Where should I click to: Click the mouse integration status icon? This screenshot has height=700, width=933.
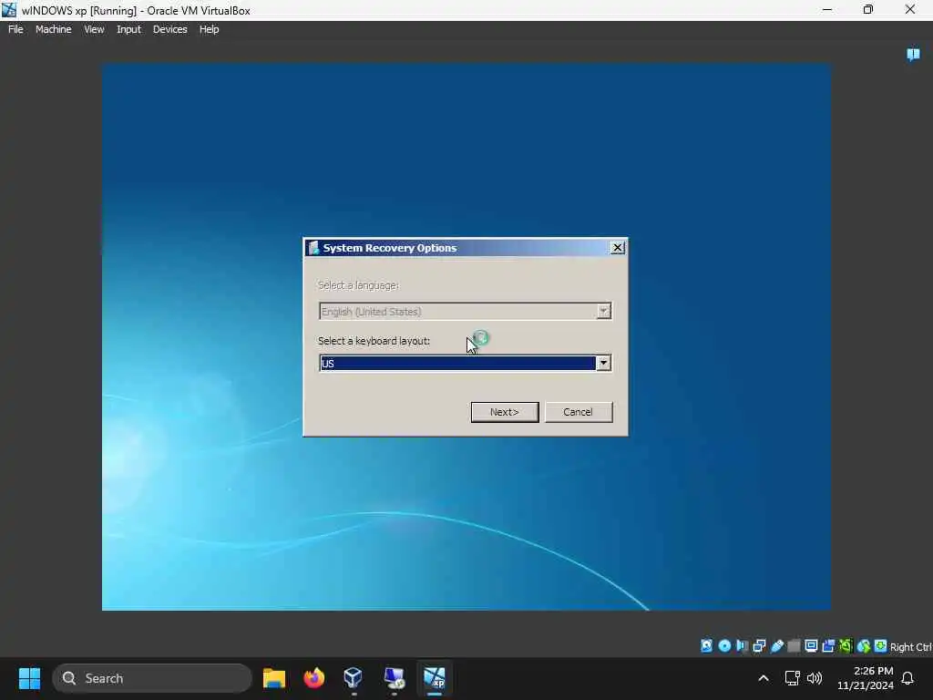click(864, 646)
